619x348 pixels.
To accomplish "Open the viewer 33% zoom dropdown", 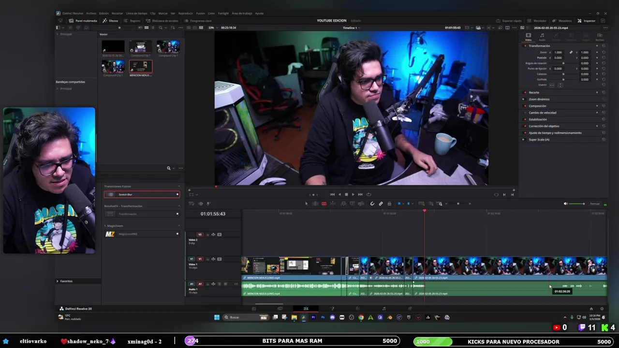I will click(213, 28).
